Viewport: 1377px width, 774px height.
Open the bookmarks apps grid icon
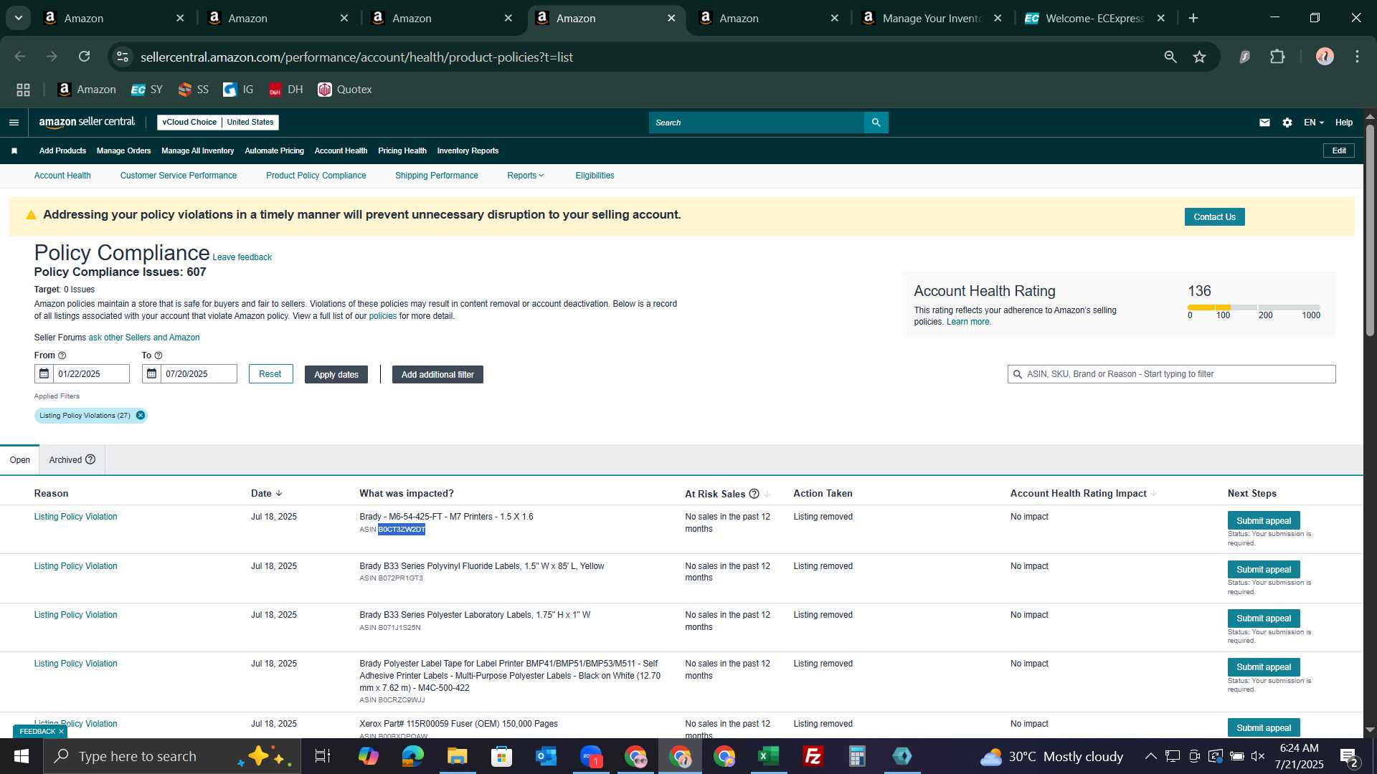24,90
